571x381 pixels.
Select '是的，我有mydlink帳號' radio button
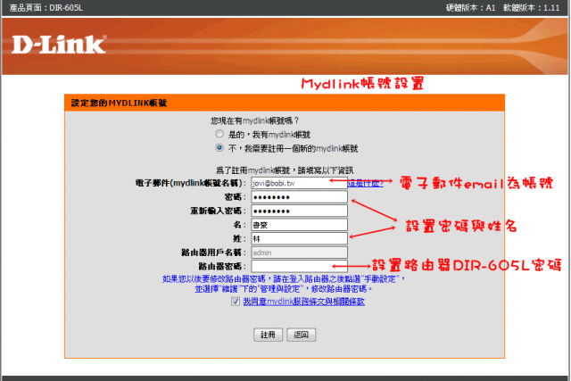(219, 134)
